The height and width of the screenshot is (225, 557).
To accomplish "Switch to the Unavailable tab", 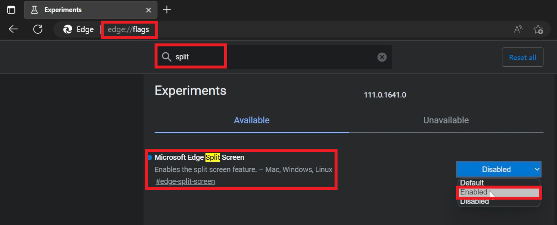I will tap(446, 120).
